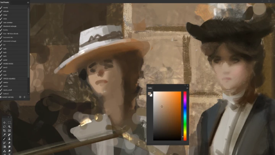Select the Frame tool
275x155 pixels.
(x=10, y=131)
